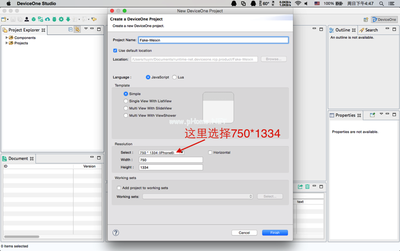Click the green download arrow toolbar icon
This screenshot has width=400, height=251.
click(x=68, y=19)
